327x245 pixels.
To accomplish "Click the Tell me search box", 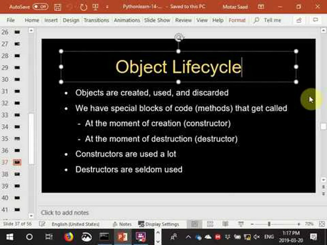I will [x=267, y=20].
